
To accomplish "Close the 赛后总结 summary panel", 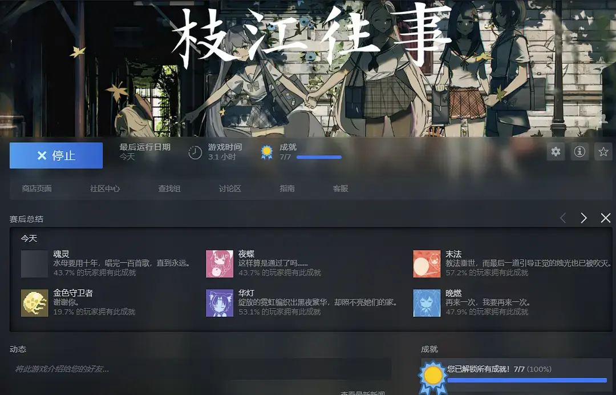I will coord(605,218).
